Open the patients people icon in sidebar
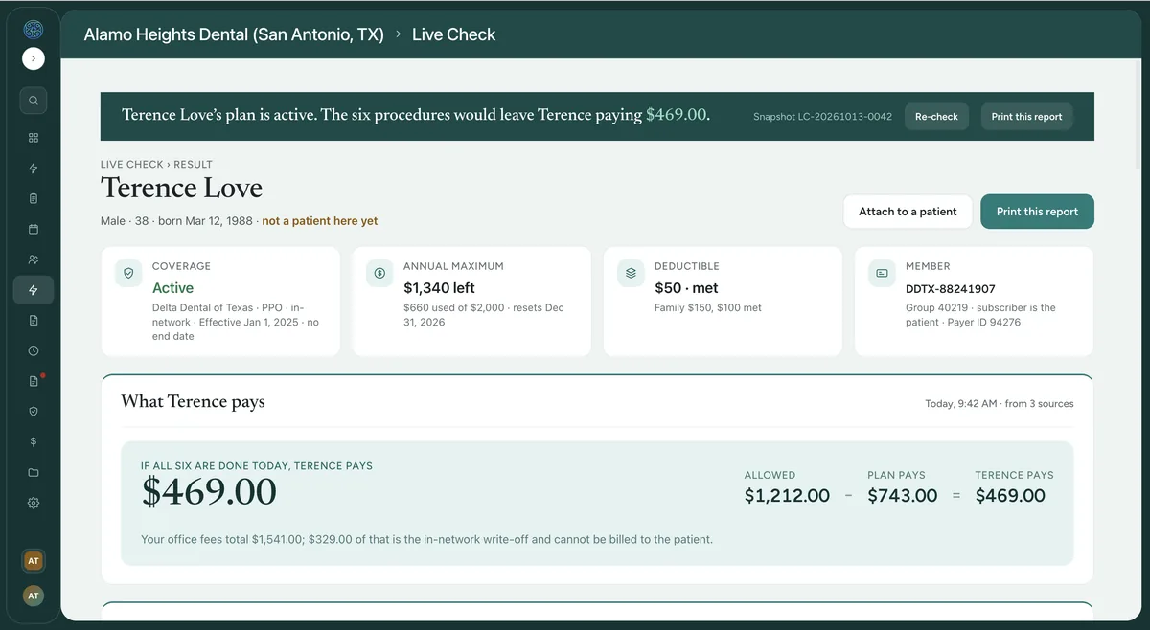The image size is (1150, 630). click(x=34, y=259)
